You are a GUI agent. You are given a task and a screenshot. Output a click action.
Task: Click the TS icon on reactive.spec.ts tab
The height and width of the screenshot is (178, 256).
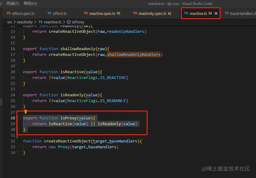86,13
